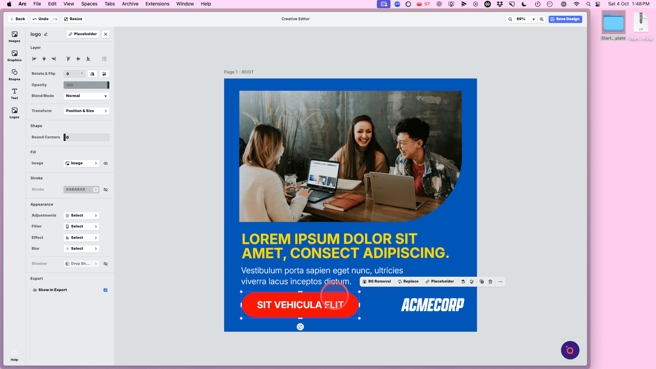The height and width of the screenshot is (369, 656).
Task: Align layer to horizontal center
Action: tap(44, 59)
